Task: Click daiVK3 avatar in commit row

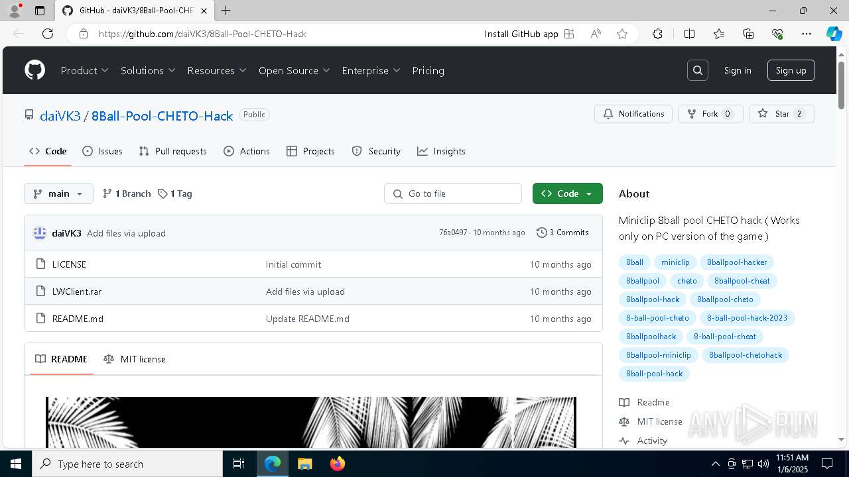Action: pyautogui.click(x=40, y=233)
